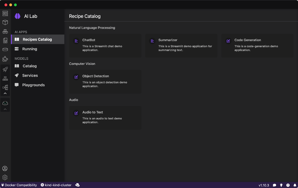Open the Accounts user icon

(x=5, y=168)
